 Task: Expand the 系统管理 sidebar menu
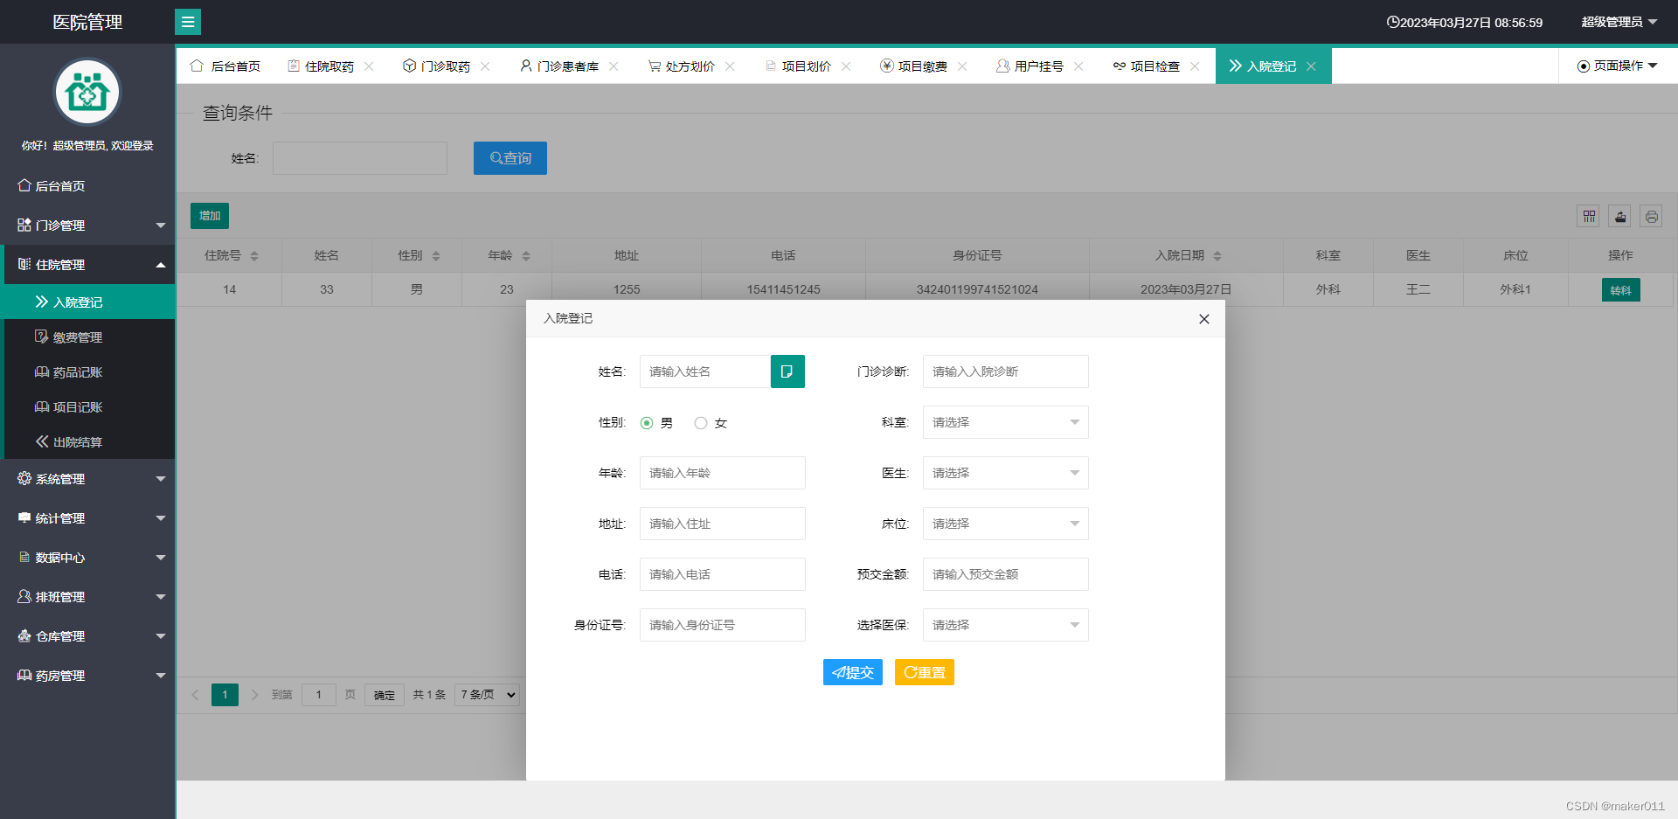click(x=87, y=478)
